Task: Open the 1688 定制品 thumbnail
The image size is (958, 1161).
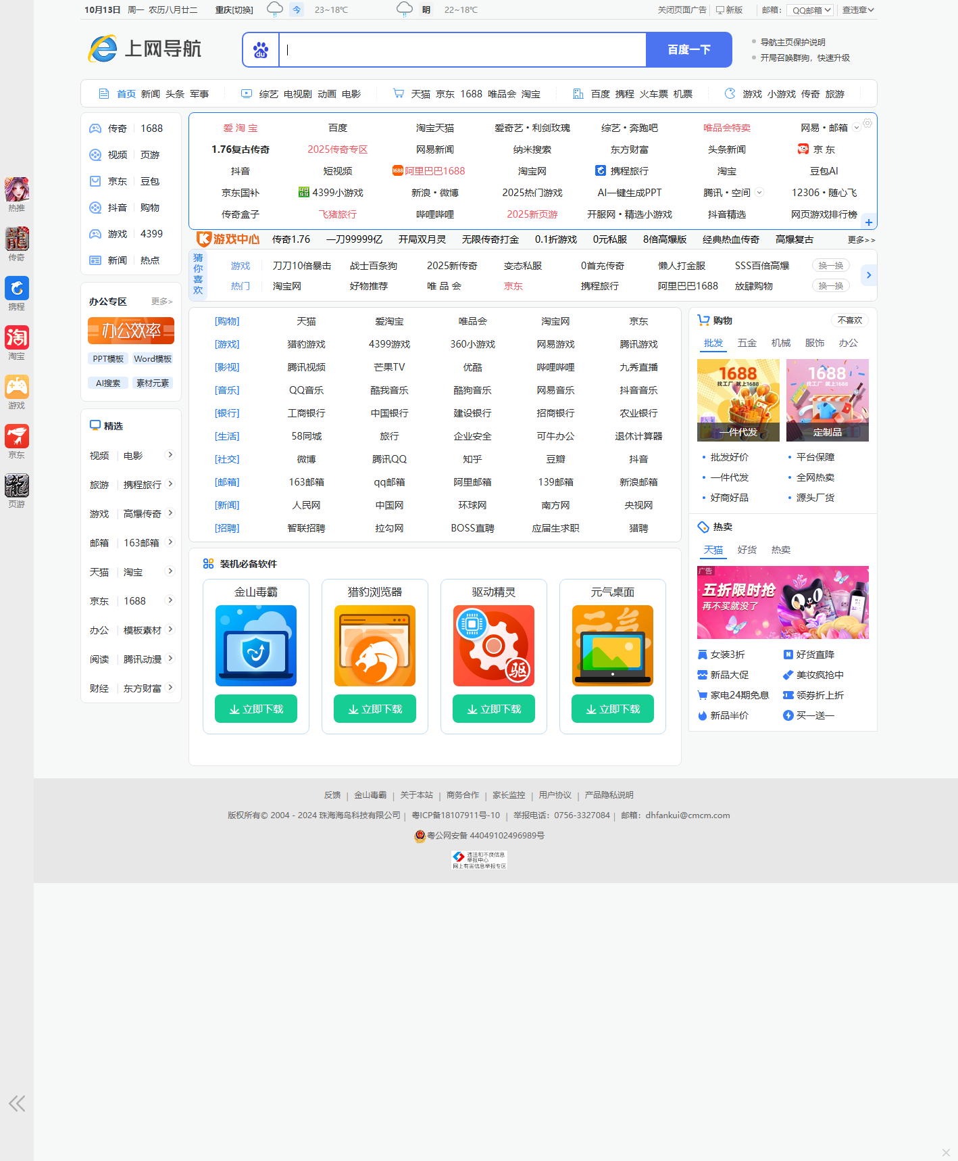Action: (828, 400)
